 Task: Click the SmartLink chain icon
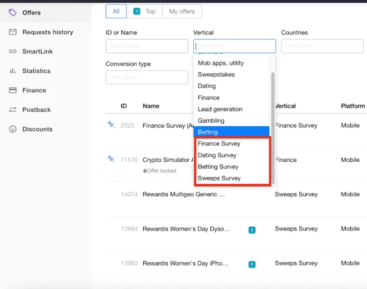coord(13,51)
